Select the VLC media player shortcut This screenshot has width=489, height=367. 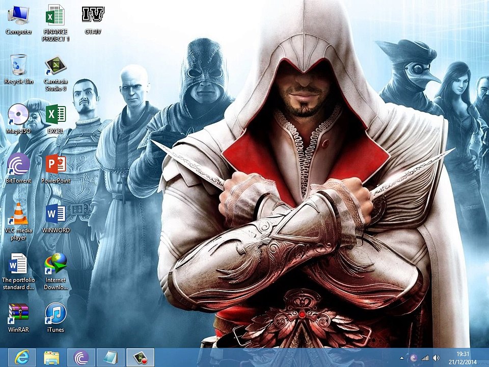click(x=18, y=222)
